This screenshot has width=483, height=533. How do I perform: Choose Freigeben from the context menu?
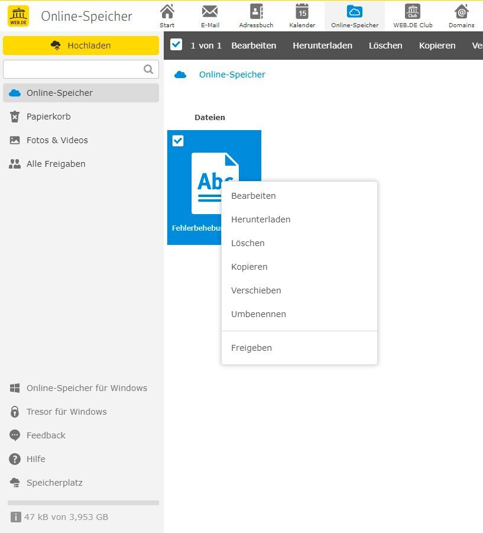click(251, 348)
